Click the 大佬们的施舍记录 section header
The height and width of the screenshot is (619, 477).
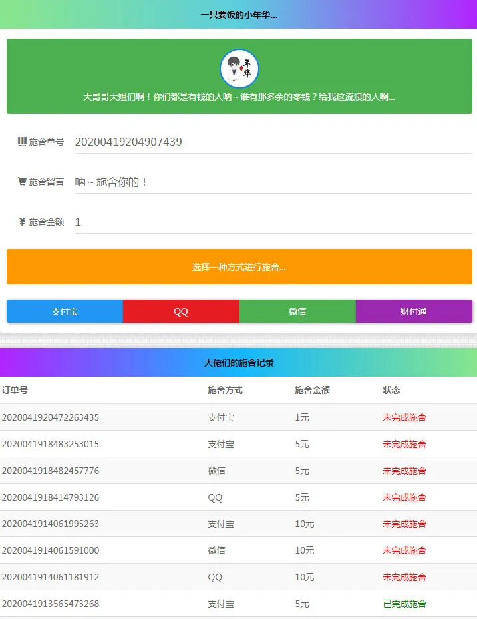[239, 363]
